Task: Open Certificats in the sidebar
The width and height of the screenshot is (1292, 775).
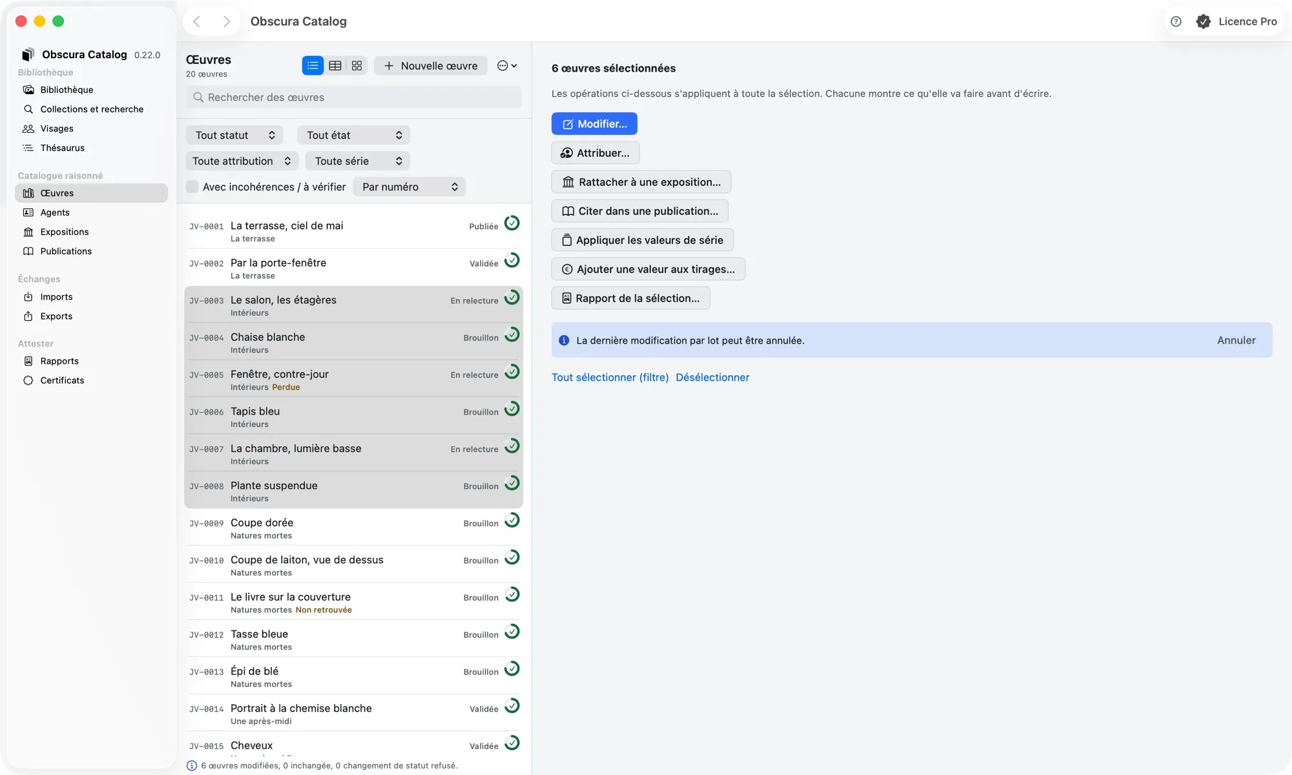Action: (x=91, y=380)
